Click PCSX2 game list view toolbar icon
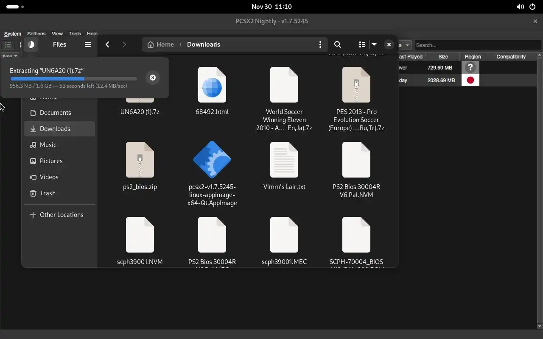Image resolution: width=543 pixels, height=339 pixels. coord(8,45)
